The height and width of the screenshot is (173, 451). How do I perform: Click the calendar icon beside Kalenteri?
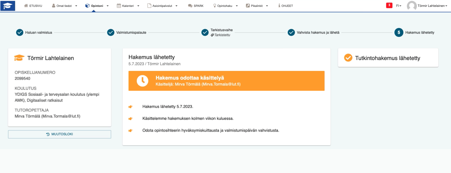(x=119, y=6)
